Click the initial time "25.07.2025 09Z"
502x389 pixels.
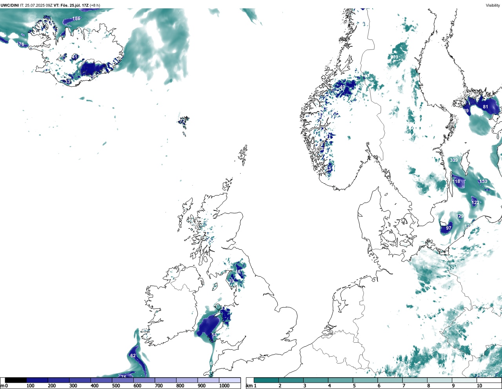tap(38, 5)
